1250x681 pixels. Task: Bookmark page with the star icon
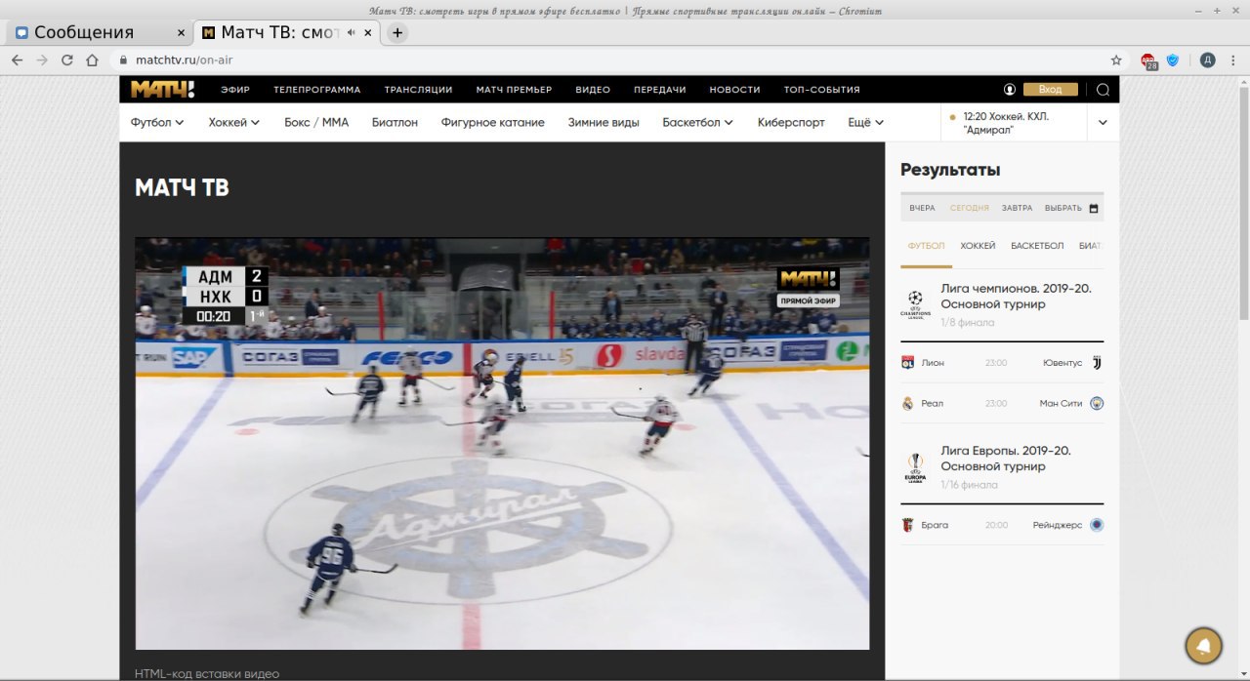coord(1116,60)
